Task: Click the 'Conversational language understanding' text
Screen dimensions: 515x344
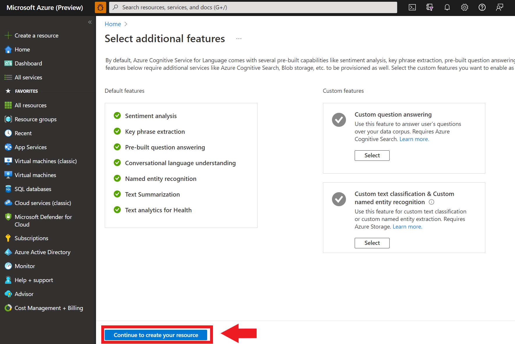Action: [x=180, y=163]
